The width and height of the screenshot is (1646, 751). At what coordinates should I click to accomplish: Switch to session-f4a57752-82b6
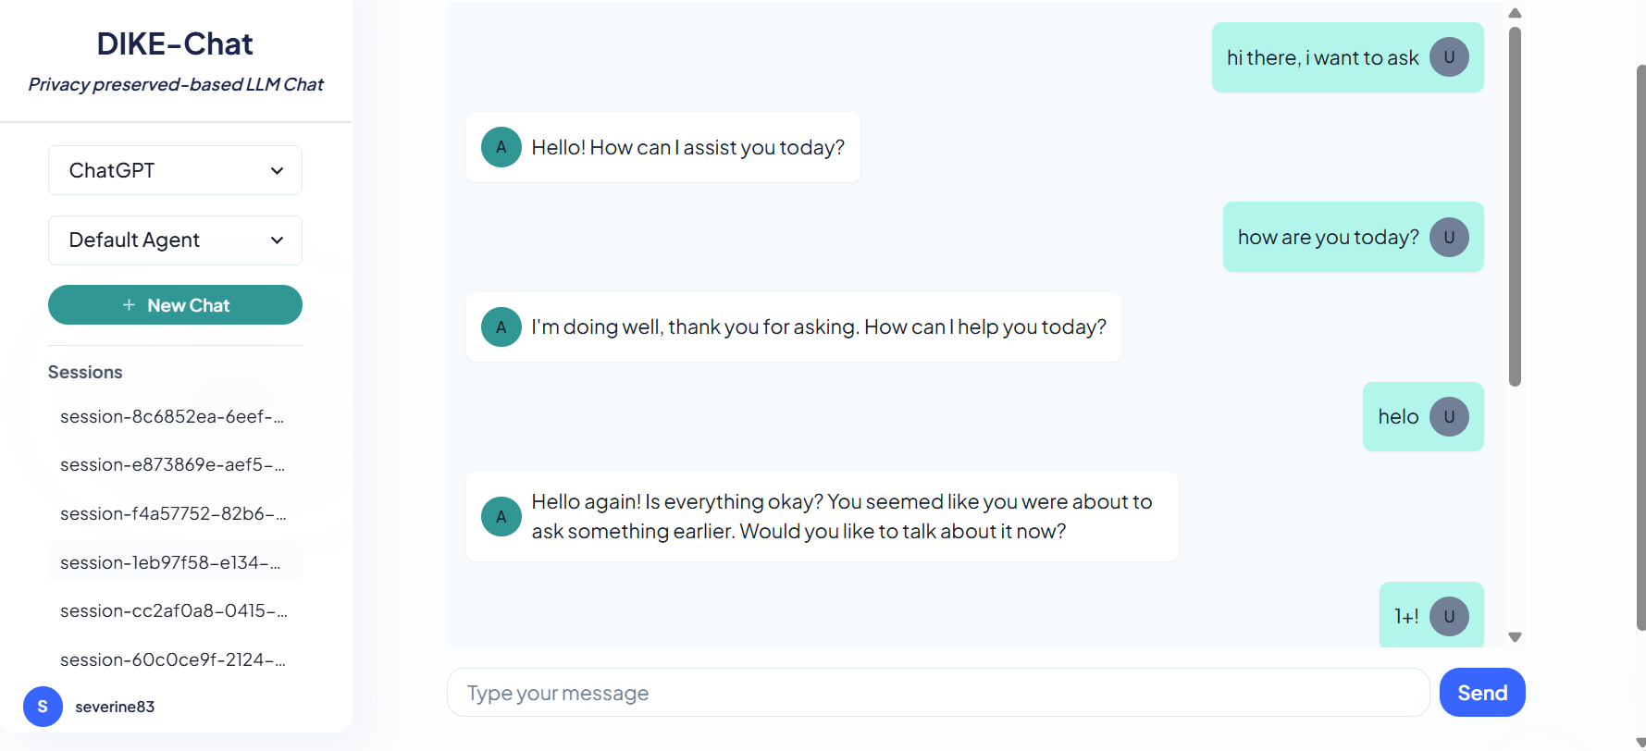point(172,514)
